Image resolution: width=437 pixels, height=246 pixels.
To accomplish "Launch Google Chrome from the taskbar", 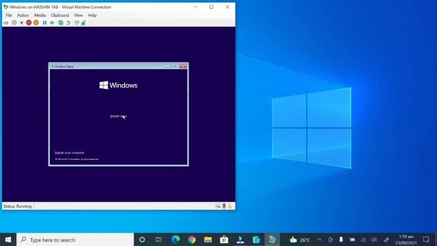I will pos(191,240).
